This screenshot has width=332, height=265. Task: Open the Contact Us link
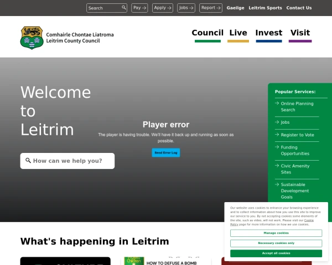coord(299,8)
